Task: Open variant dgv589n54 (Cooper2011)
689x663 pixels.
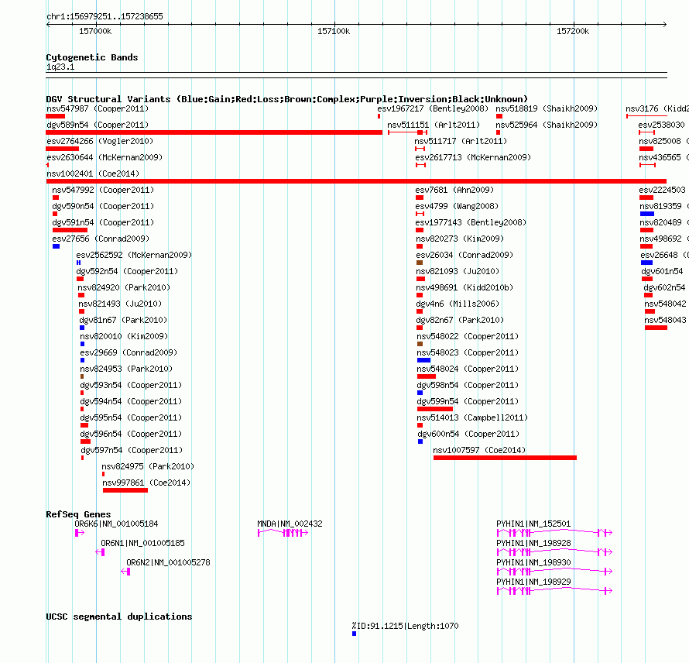Action: (x=98, y=125)
